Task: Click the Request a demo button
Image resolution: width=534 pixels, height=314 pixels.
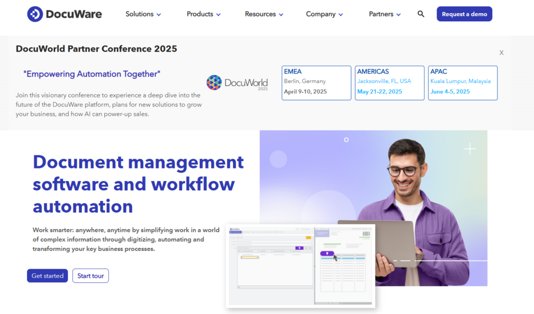Action: click(464, 14)
